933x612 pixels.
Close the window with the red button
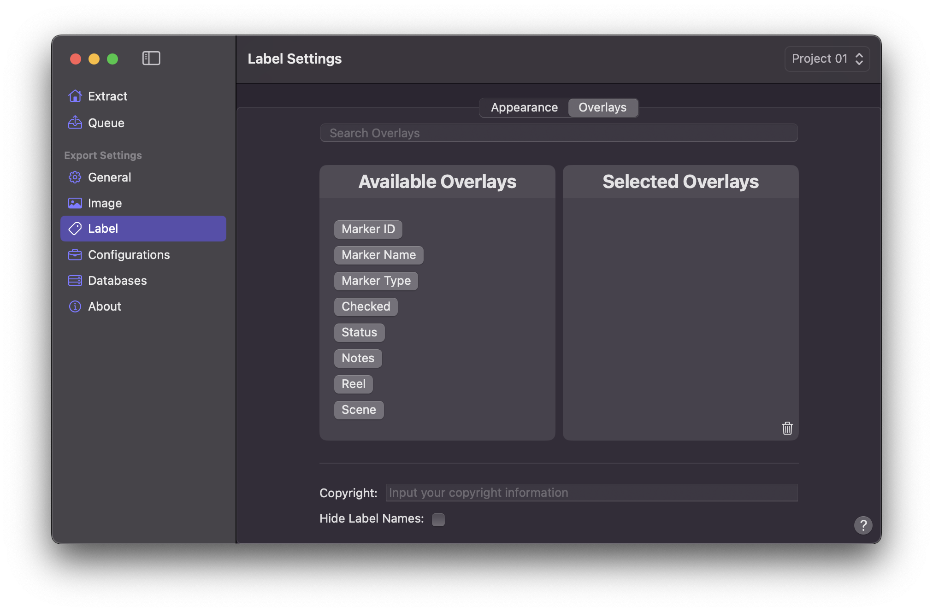pos(76,59)
